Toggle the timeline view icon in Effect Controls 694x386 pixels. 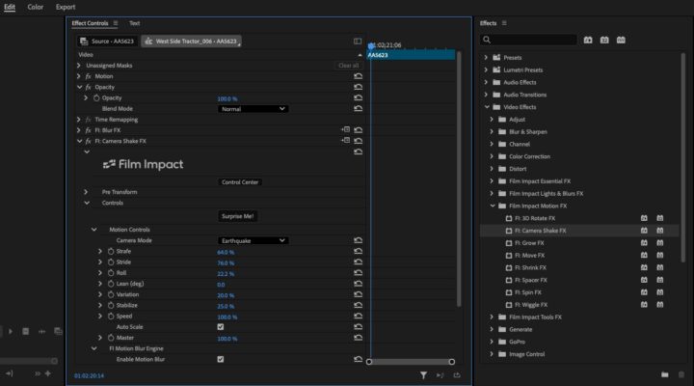click(x=358, y=41)
